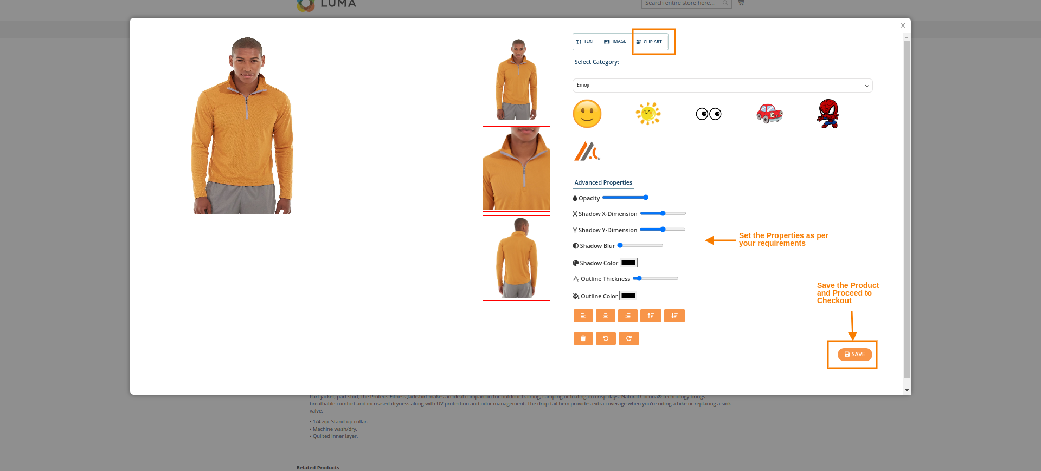
Task: Click the main product preview image
Action: point(242,125)
